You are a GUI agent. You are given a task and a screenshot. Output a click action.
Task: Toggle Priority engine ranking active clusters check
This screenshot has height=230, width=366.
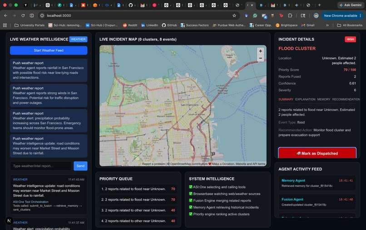coord(191,214)
